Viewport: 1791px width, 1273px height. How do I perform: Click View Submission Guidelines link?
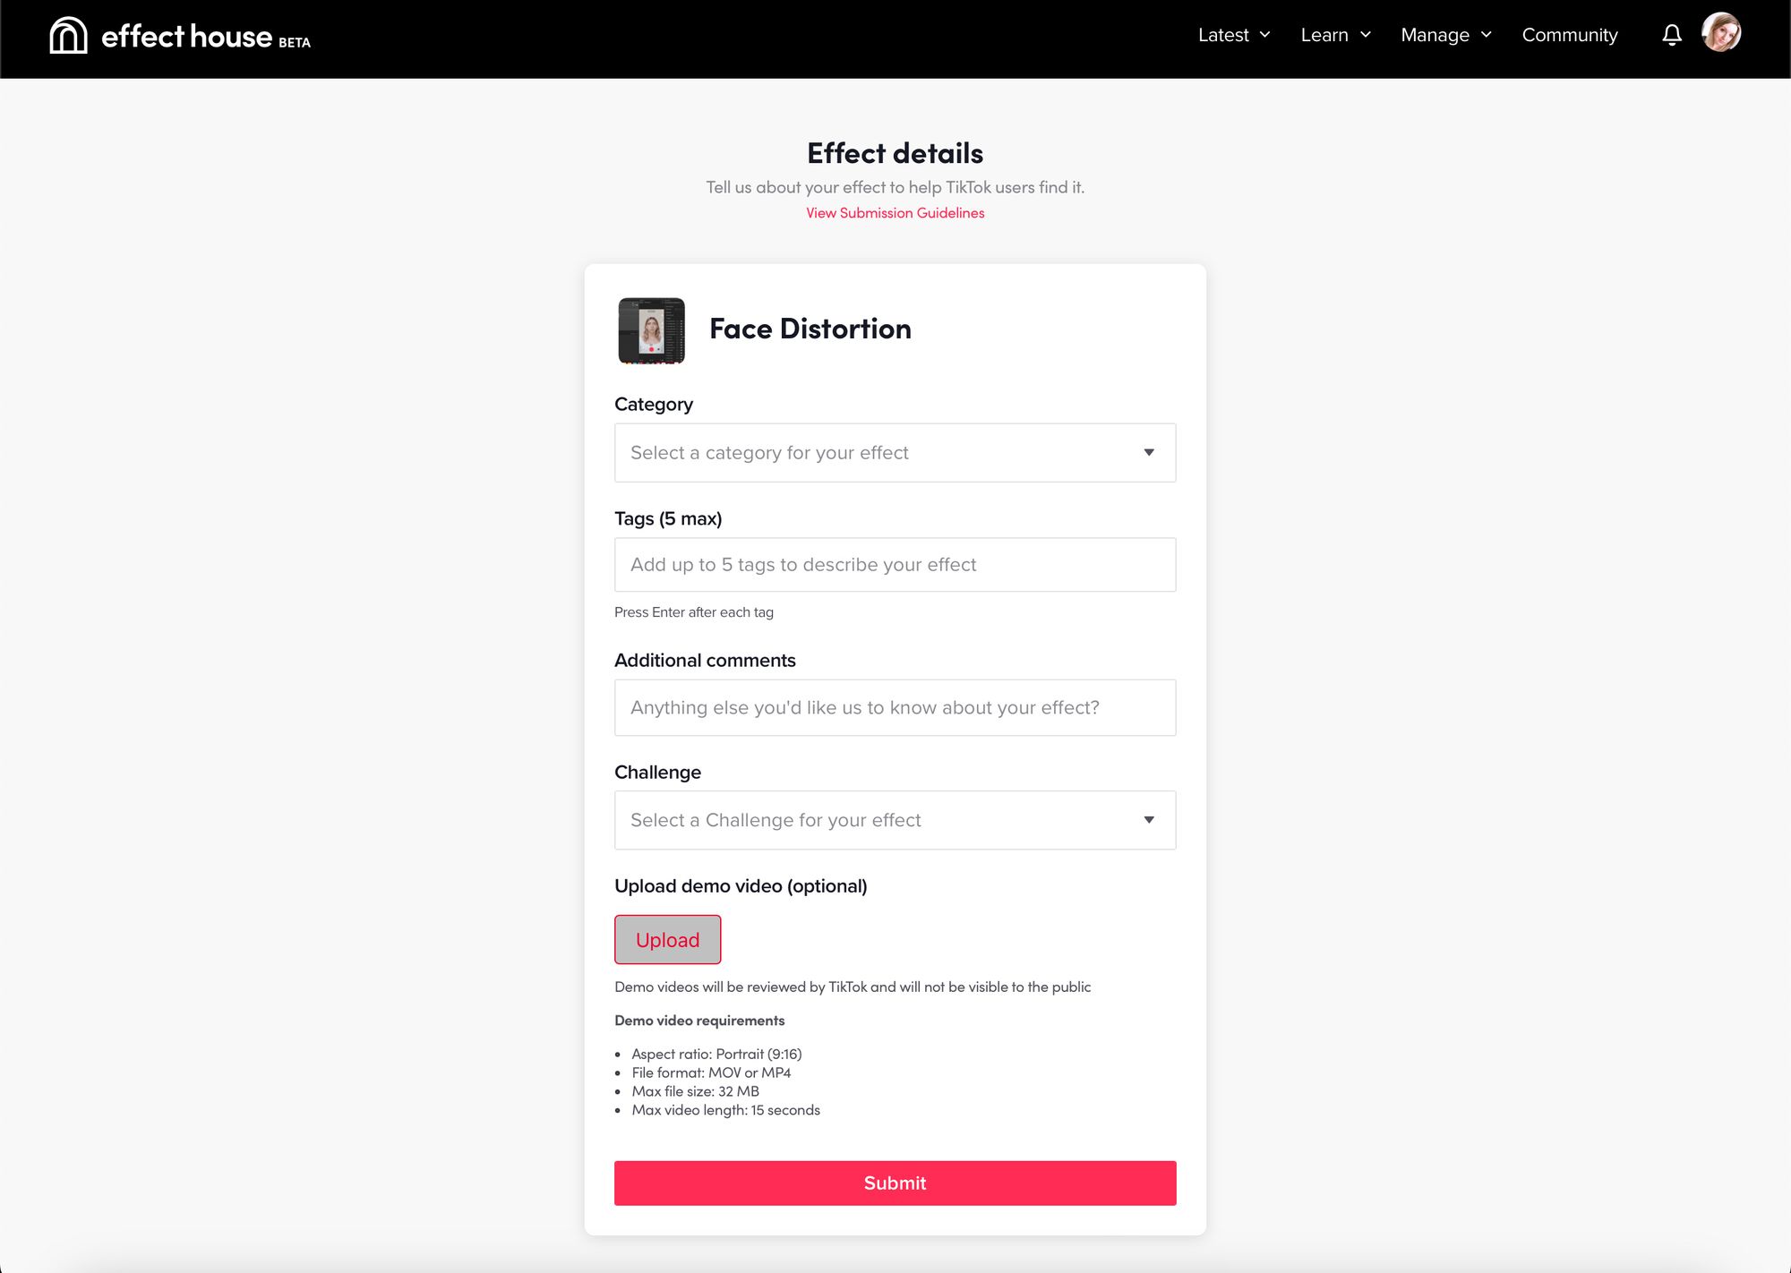click(x=895, y=212)
